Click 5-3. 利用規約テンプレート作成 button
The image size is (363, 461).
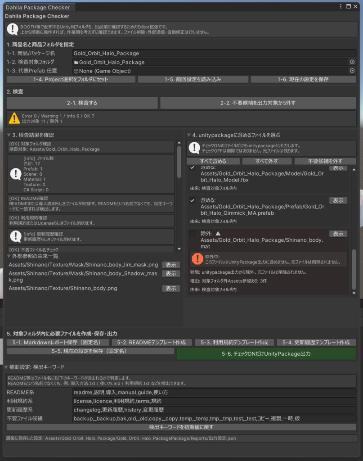234,343
